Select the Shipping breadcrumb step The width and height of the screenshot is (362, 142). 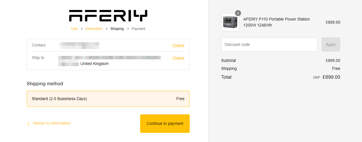(117, 29)
